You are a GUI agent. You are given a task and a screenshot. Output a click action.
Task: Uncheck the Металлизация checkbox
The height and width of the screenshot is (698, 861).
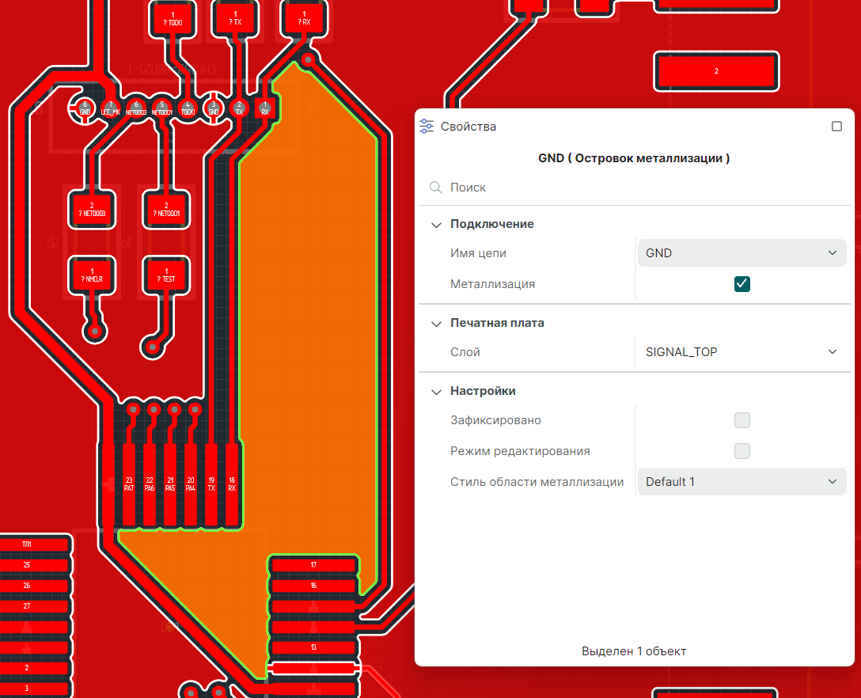[x=742, y=284]
